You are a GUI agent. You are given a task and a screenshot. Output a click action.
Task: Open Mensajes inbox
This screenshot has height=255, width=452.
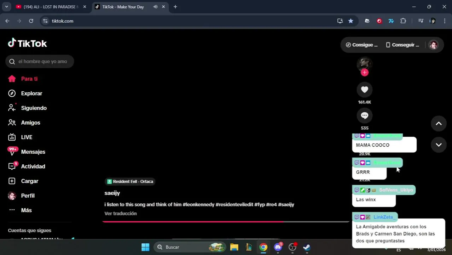click(x=27, y=152)
